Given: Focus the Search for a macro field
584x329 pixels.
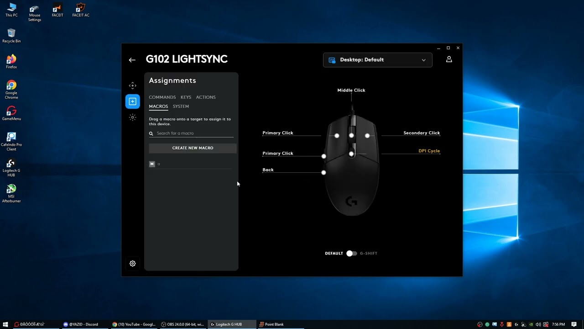Looking at the screenshot, I should pyautogui.click(x=191, y=133).
